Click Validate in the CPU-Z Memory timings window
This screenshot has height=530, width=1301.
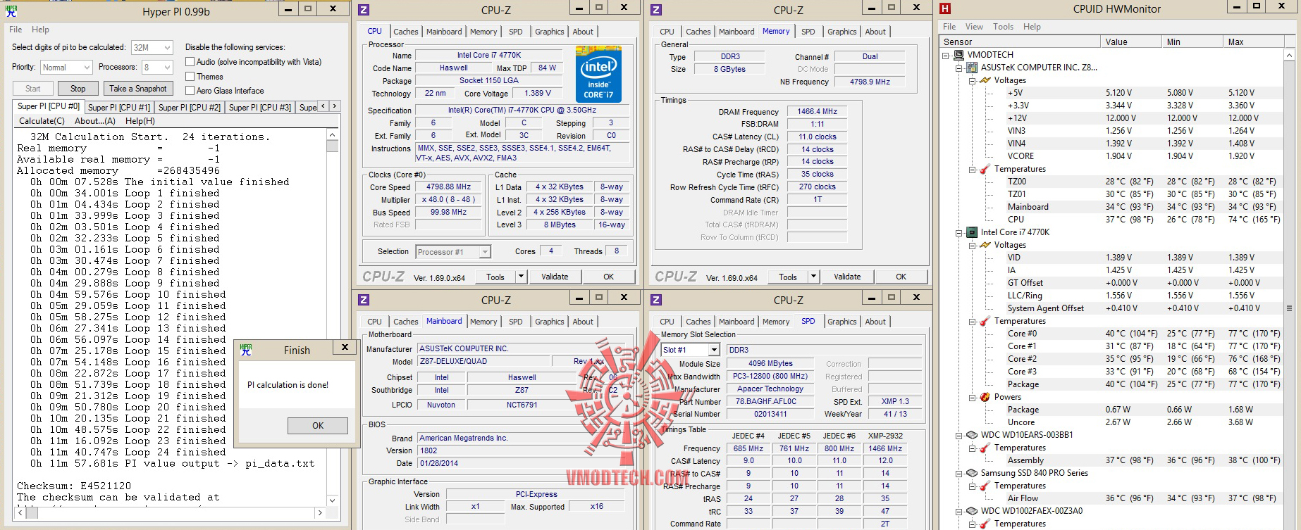847,277
